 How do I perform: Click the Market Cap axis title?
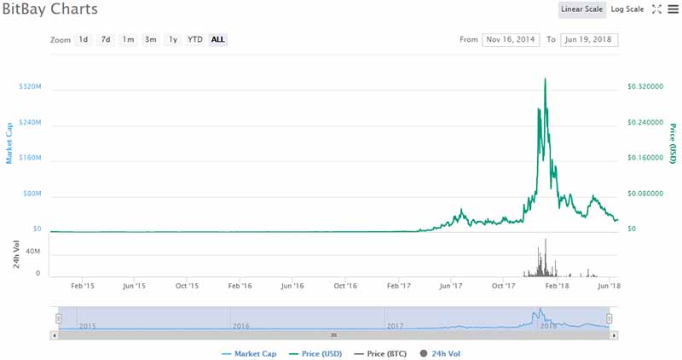coord(9,143)
